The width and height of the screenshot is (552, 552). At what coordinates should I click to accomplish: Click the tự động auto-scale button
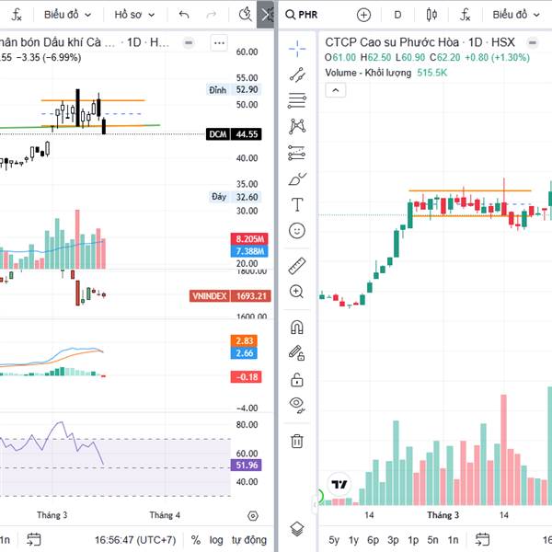[249, 540]
